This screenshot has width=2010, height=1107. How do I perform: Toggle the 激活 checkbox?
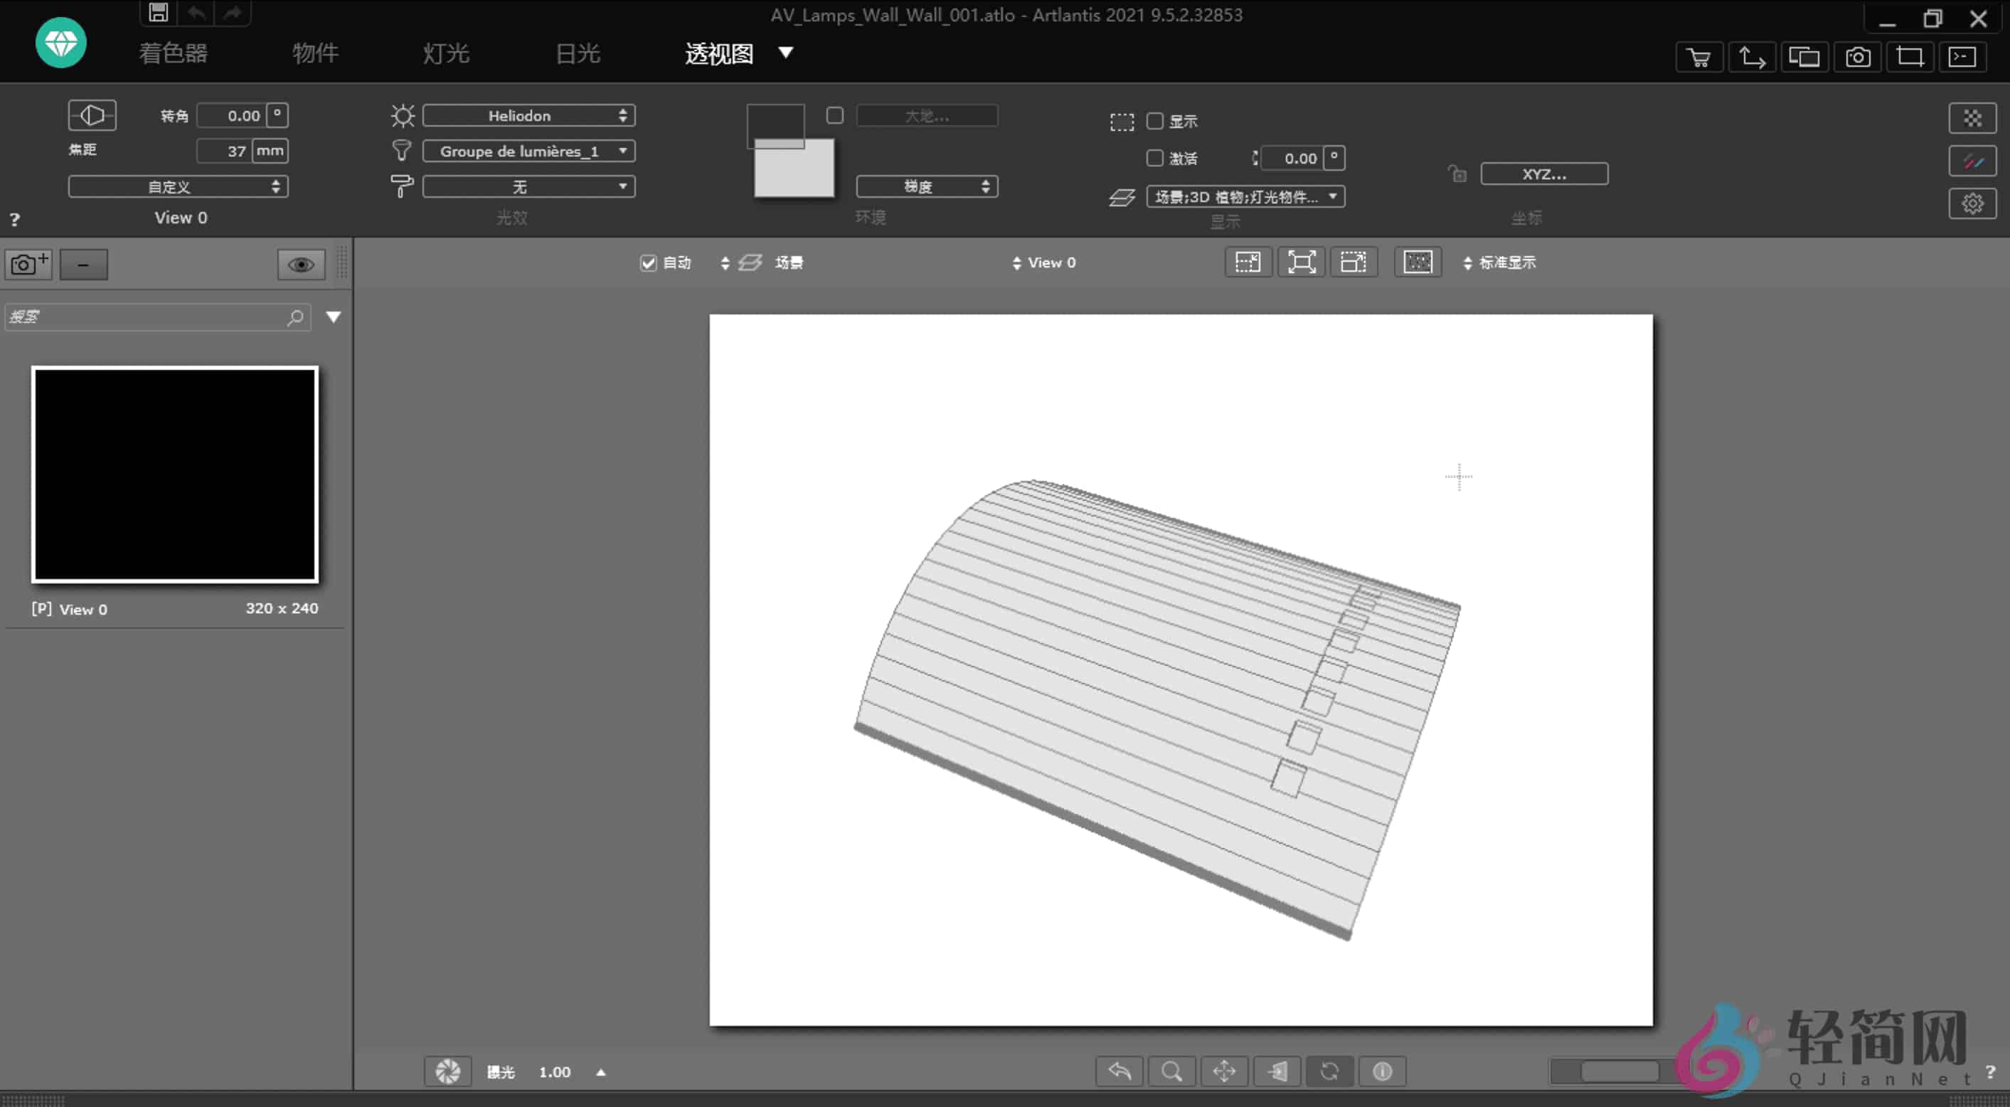(x=1154, y=158)
